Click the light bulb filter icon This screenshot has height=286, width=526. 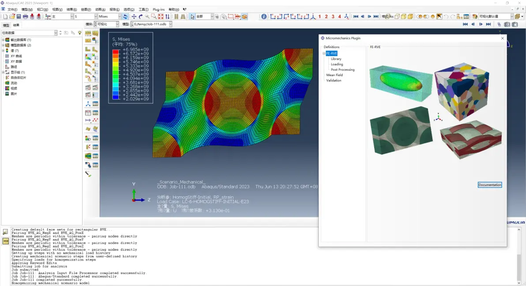tap(79, 33)
